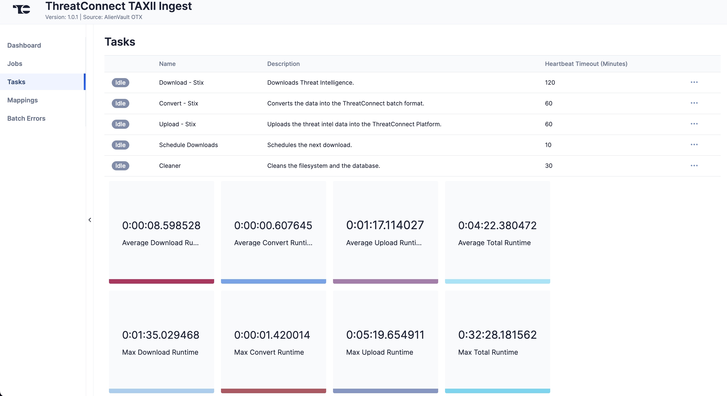Select the Schedule Downloads task name
727x396 pixels.
[188, 145]
